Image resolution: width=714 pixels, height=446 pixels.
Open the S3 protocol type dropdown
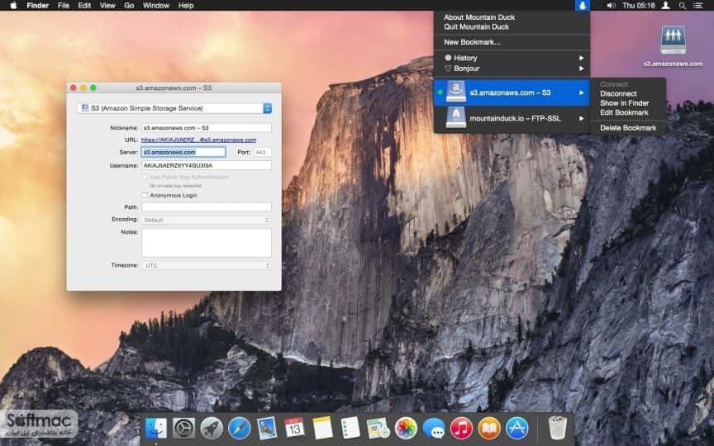tap(174, 108)
